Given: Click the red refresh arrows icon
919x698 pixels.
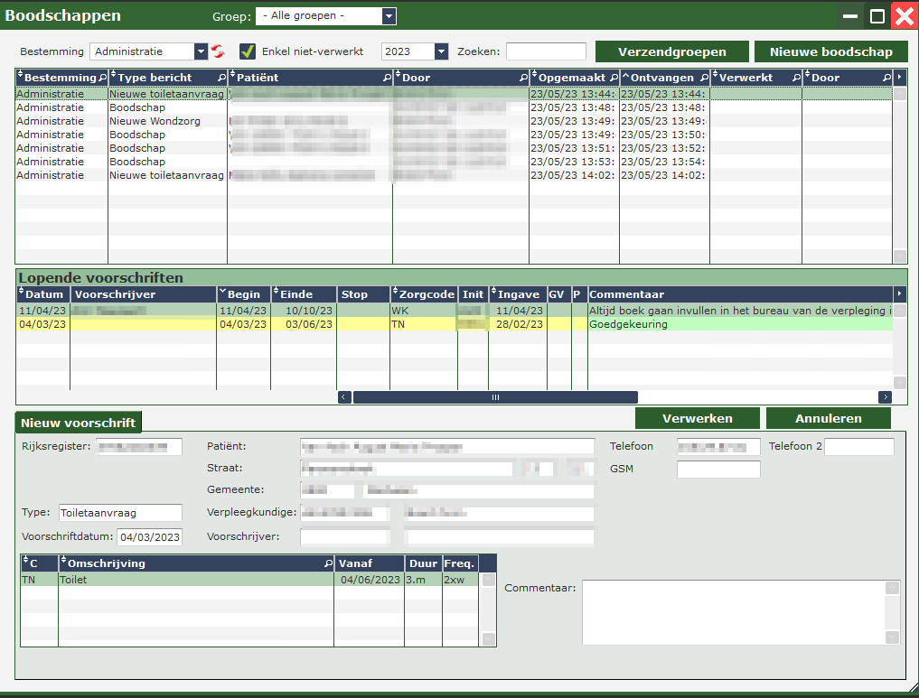Looking at the screenshot, I should tap(217, 51).
